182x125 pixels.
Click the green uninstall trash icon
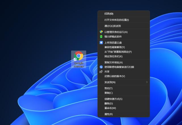pyautogui.click(x=101, y=37)
